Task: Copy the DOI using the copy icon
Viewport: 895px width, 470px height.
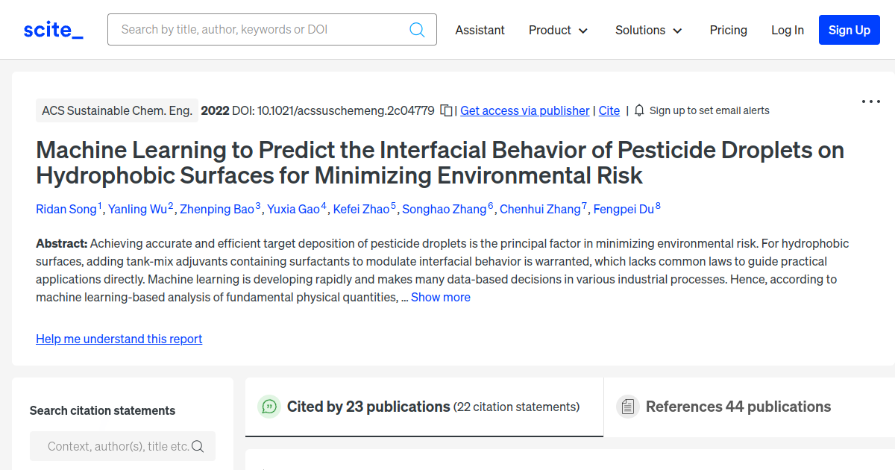Action: point(446,110)
